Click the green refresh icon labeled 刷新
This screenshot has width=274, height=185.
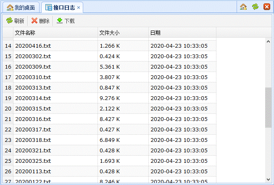(9, 21)
